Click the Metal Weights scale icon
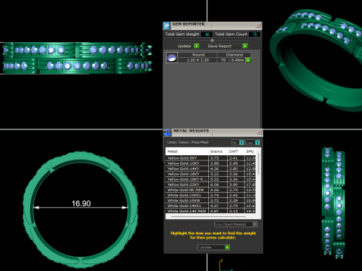Image resolution: width=362 pixels, height=271 pixels. 167,132
